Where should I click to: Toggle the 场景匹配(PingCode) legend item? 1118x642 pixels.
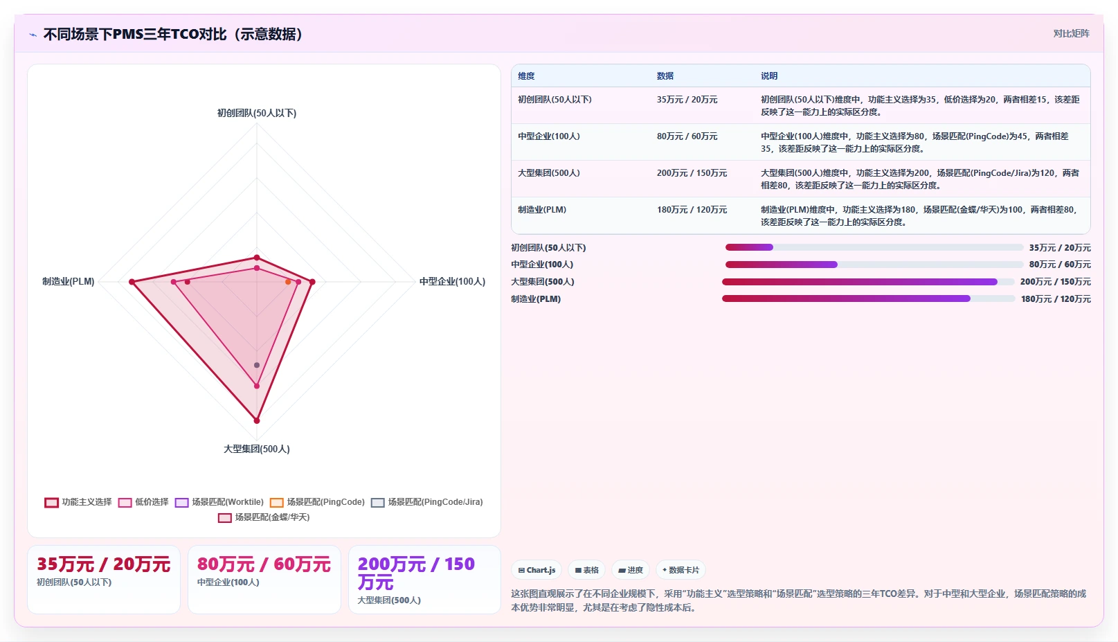click(x=317, y=502)
